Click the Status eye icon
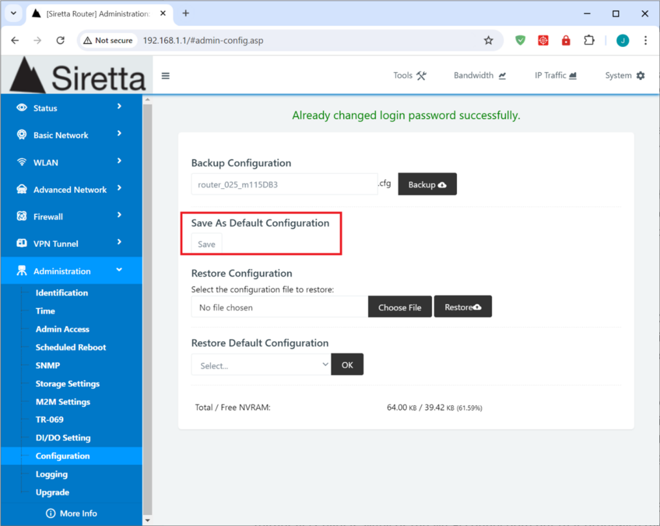The width and height of the screenshot is (660, 526). (x=21, y=108)
